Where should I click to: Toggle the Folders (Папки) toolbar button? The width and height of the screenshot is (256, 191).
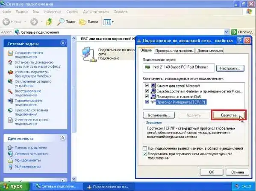tap(88, 22)
